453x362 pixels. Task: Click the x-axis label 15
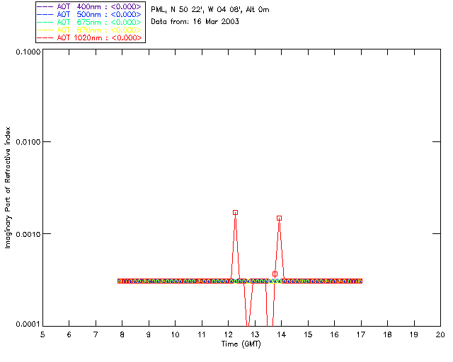[308, 334]
